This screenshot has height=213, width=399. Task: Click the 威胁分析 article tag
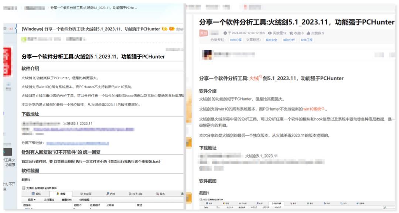click(x=289, y=40)
